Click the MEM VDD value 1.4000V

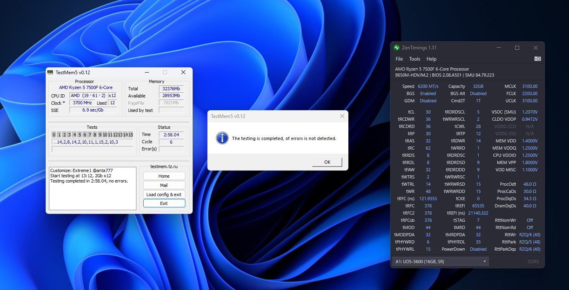(530, 141)
